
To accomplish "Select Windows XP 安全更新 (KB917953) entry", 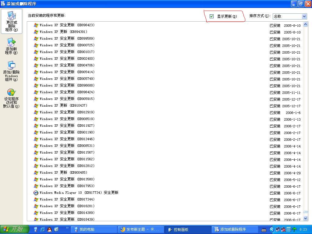I will [x=67, y=186].
